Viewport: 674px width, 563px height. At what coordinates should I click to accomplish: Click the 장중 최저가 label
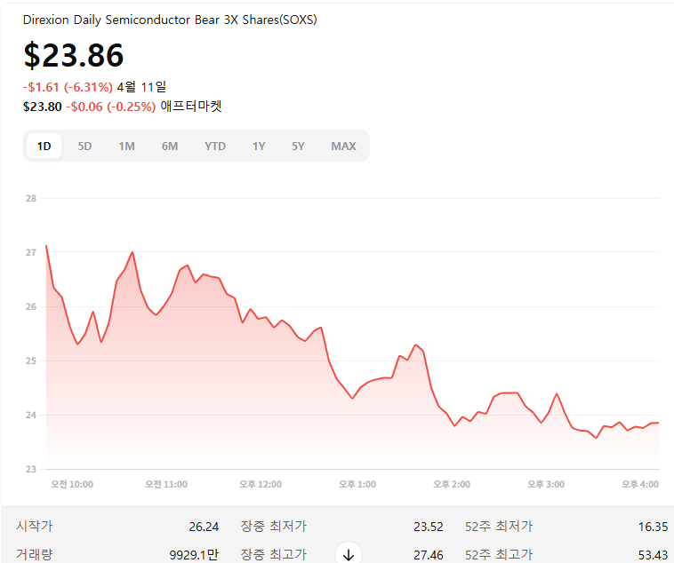pos(273,526)
